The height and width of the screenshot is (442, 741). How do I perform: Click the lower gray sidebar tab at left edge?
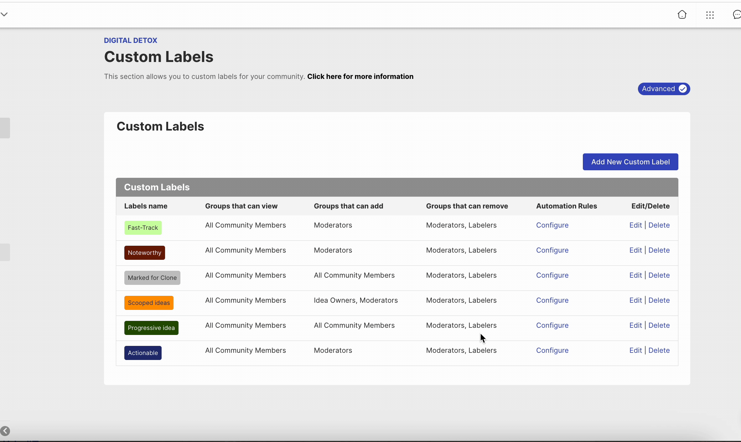[x=5, y=252]
